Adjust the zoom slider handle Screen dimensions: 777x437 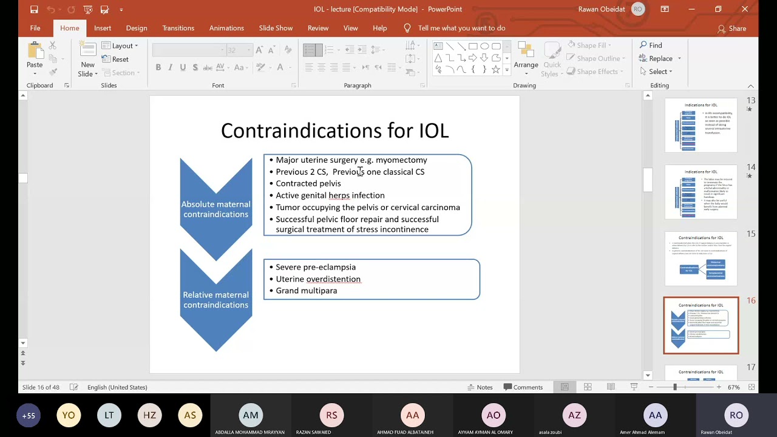(x=675, y=387)
